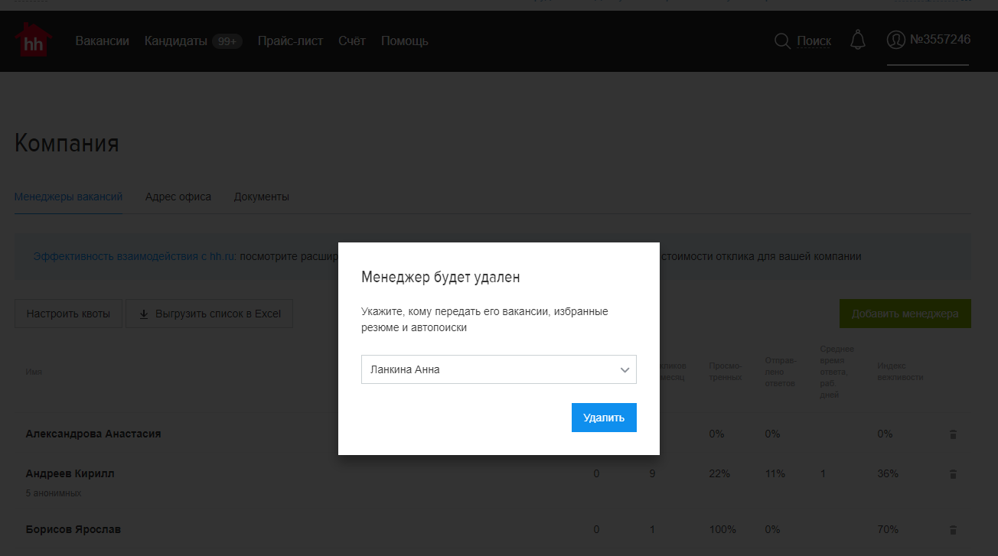The image size is (998, 556).
Task: Click manager name Андреев Кирилл
Action: pyautogui.click(x=70, y=473)
